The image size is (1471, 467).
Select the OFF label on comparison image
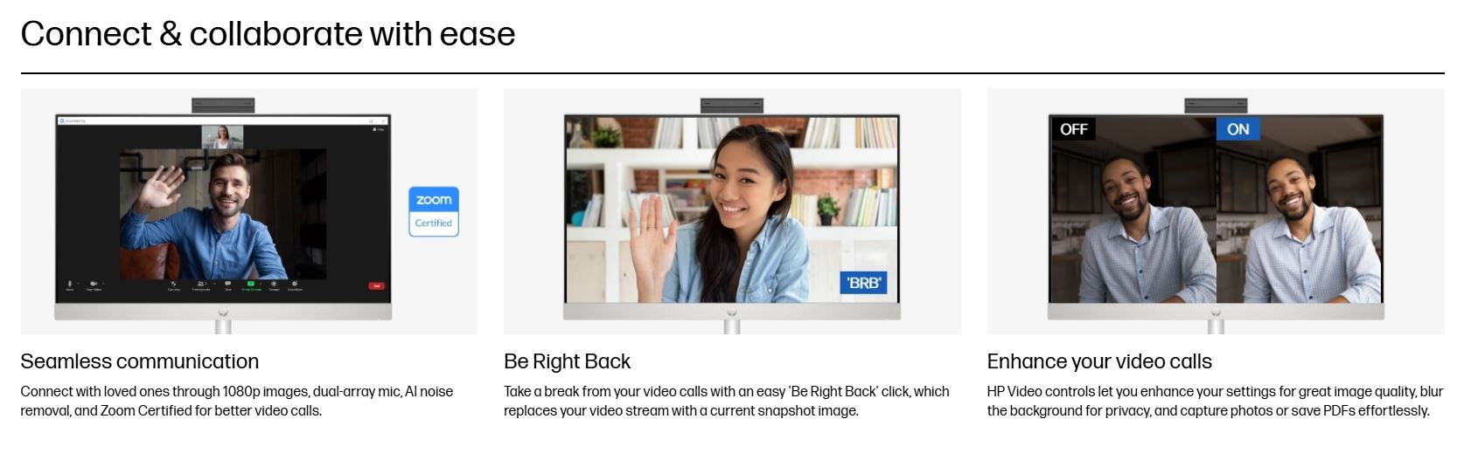pyautogui.click(x=1073, y=129)
